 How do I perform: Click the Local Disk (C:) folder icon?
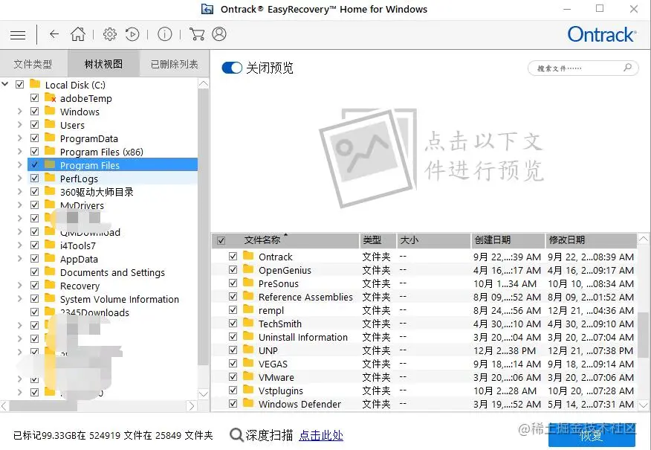point(35,84)
